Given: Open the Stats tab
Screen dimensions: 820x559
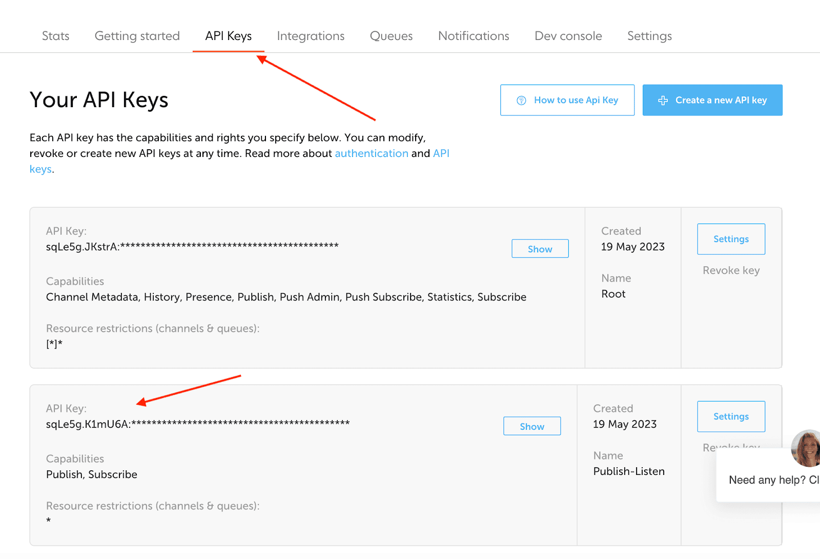Looking at the screenshot, I should [x=55, y=36].
